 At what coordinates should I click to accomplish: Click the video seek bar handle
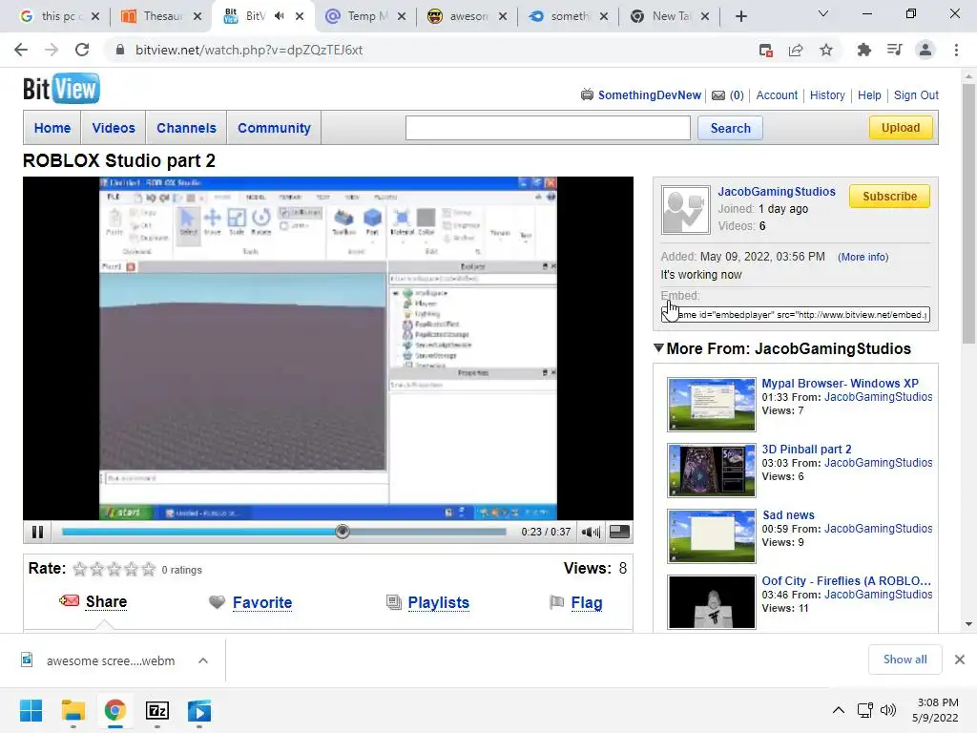pyautogui.click(x=343, y=532)
